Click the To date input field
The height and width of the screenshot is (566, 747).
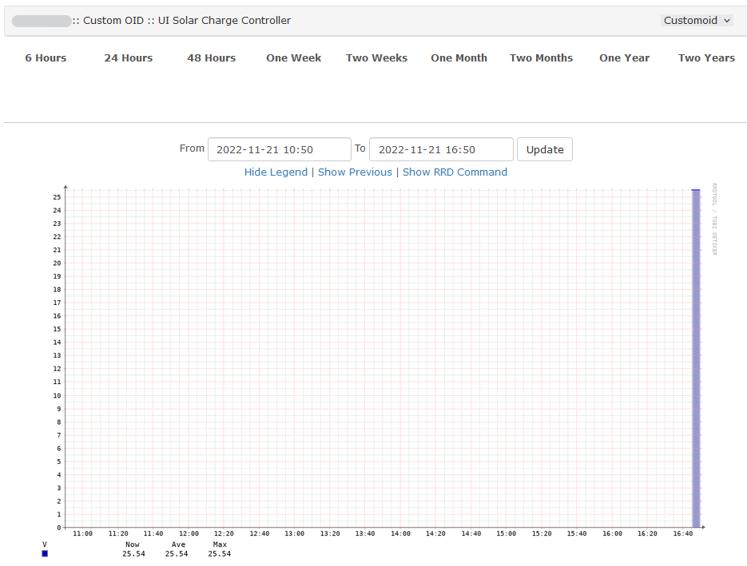tap(440, 149)
